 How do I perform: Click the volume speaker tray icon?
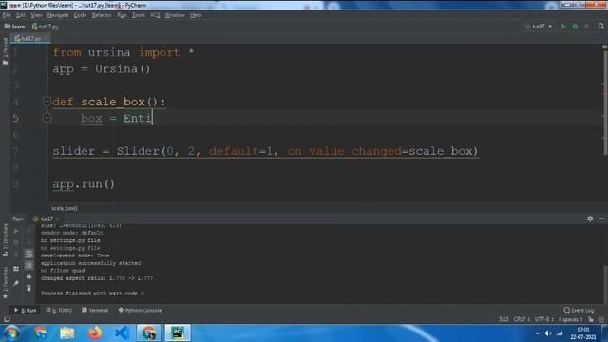coord(548,333)
